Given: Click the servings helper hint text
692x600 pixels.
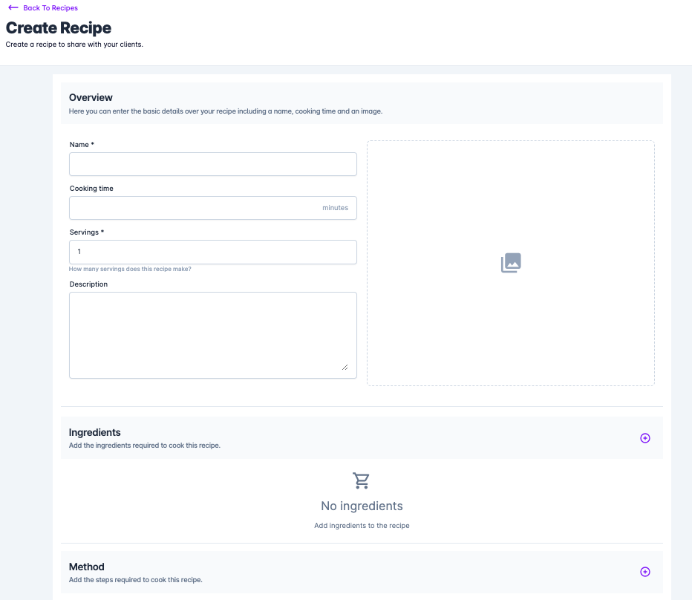Looking at the screenshot, I should pyautogui.click(x=130, y=269).
